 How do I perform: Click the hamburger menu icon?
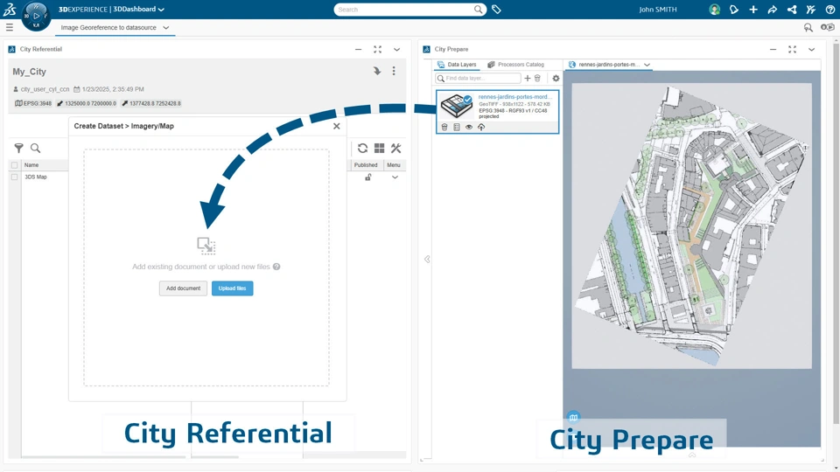click(x=9, y=27)
